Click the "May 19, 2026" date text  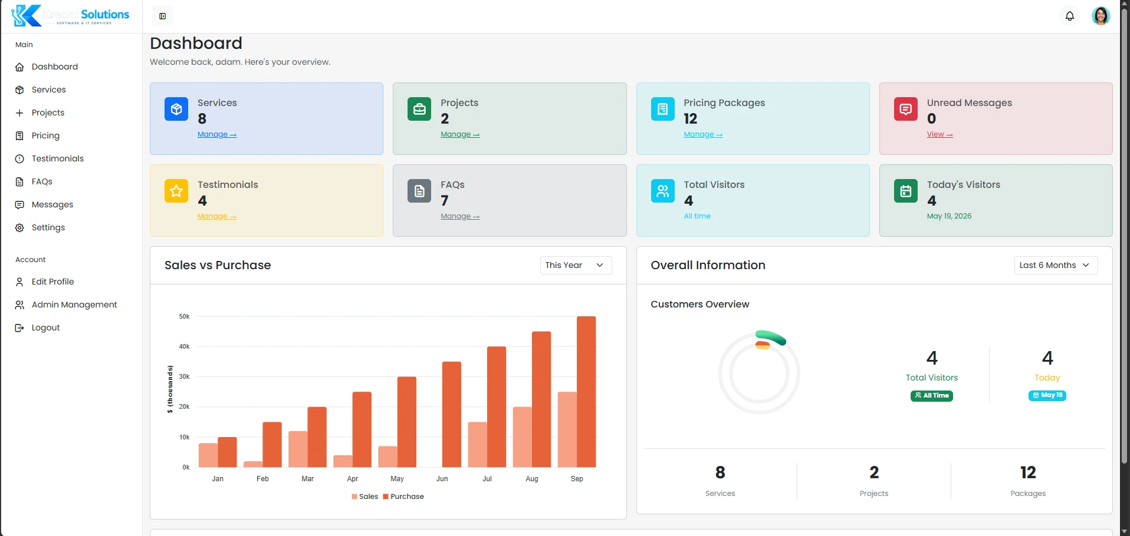[x=949, y=216]
